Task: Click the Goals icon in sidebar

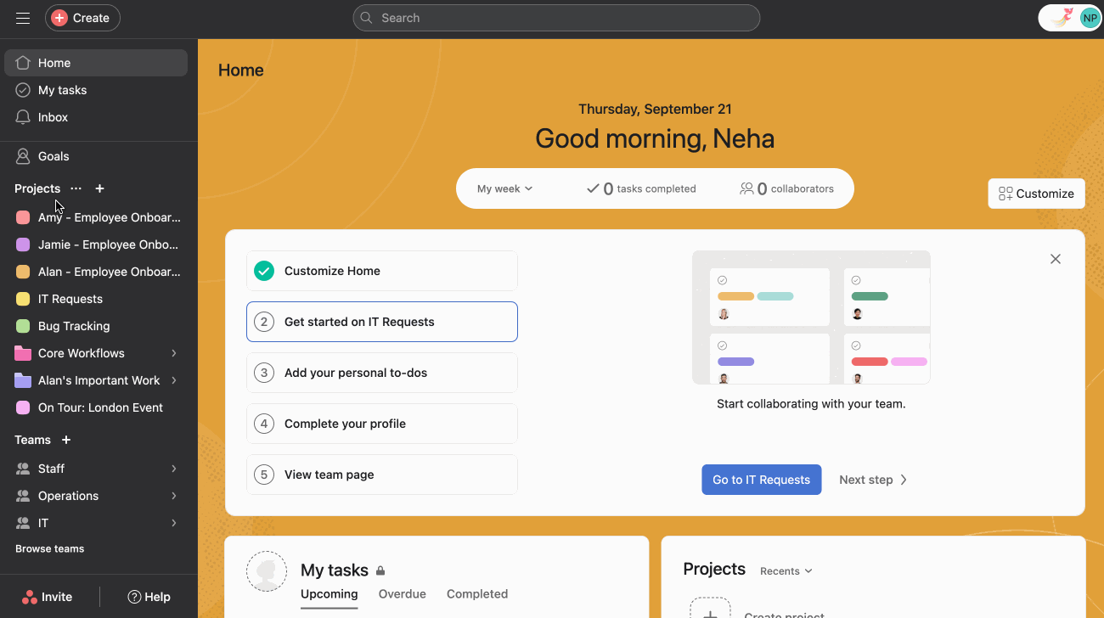Action: coord(23,156)
